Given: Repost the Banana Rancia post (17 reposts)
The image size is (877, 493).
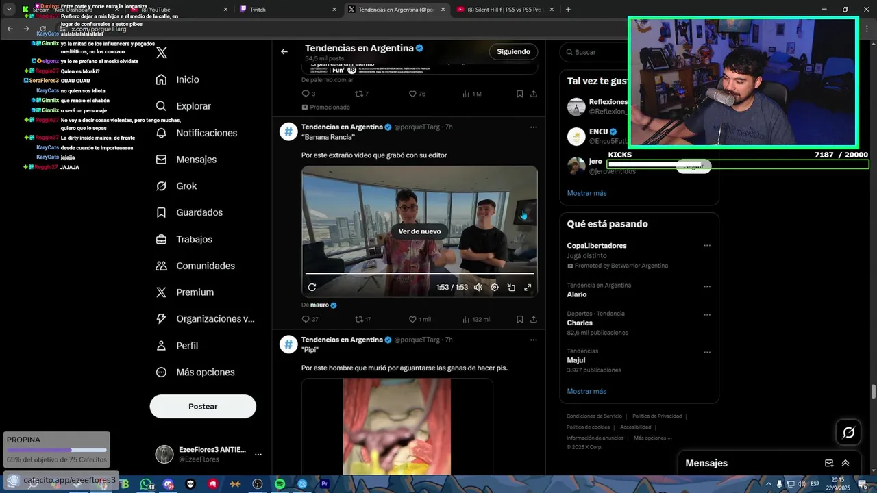Looking at the screenshot, I should [362, 319].
